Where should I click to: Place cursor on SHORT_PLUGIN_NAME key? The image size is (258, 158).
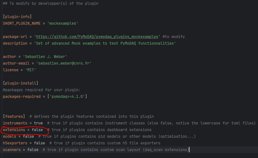(22, 23)
